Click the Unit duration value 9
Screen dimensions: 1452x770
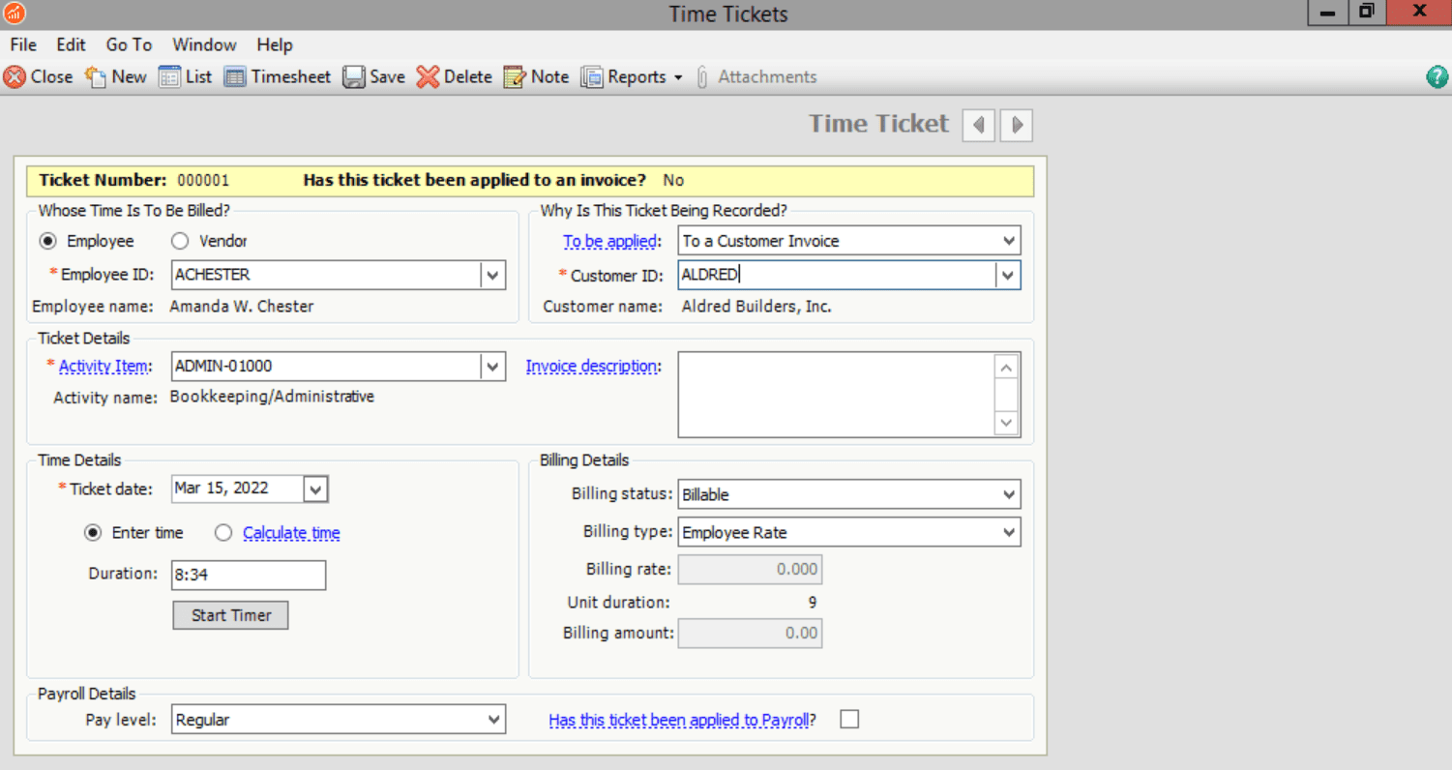click(813, 603)
